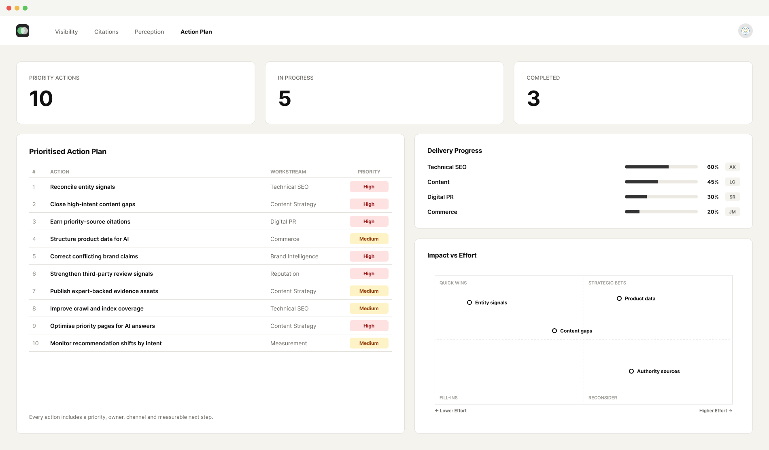Select action 'Earn priority-source citations'
Image resolution: width=769 pixels, height=450 pixels.
click(x=90, y=222)
